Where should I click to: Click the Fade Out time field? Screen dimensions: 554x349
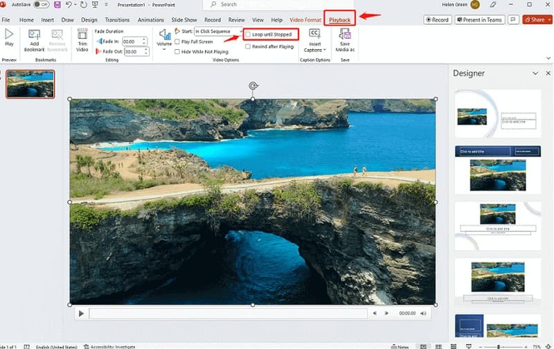click(x=134, y=51)
